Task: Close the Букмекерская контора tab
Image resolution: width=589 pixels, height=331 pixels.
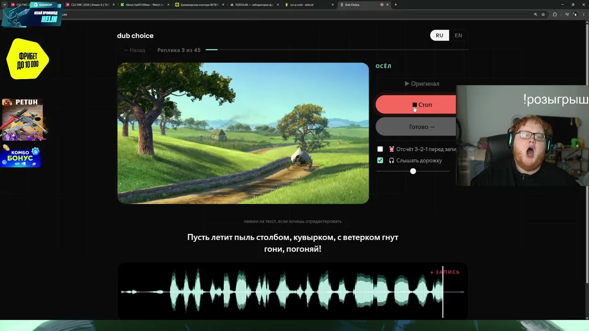Action: [x=224, y=5]
